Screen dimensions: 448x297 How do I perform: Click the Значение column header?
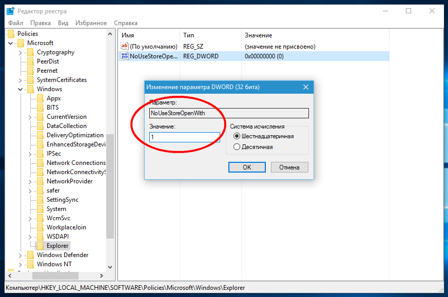pyautogui.click(x=315, y=35)
